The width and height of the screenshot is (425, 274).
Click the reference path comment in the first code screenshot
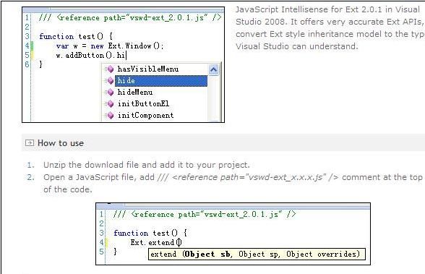[130, 18]
